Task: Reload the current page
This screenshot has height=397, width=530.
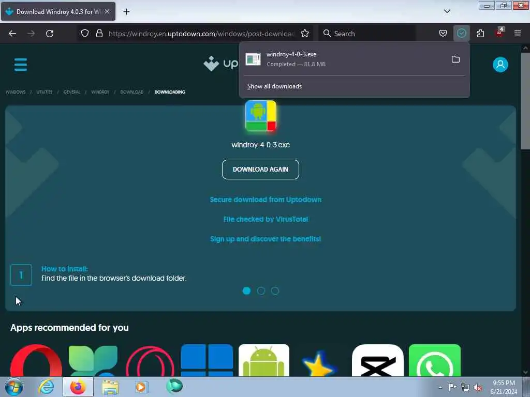Action: [x=50, y=34]
